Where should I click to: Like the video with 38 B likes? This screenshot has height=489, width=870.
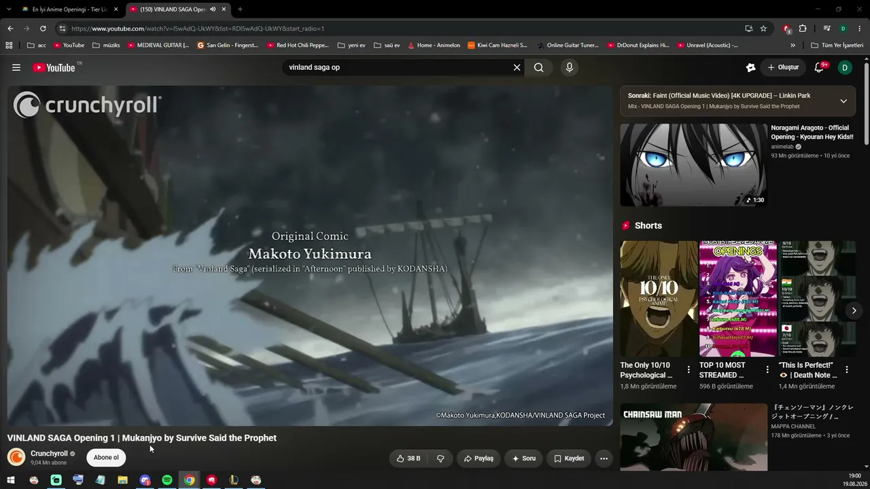coord(408,458)
